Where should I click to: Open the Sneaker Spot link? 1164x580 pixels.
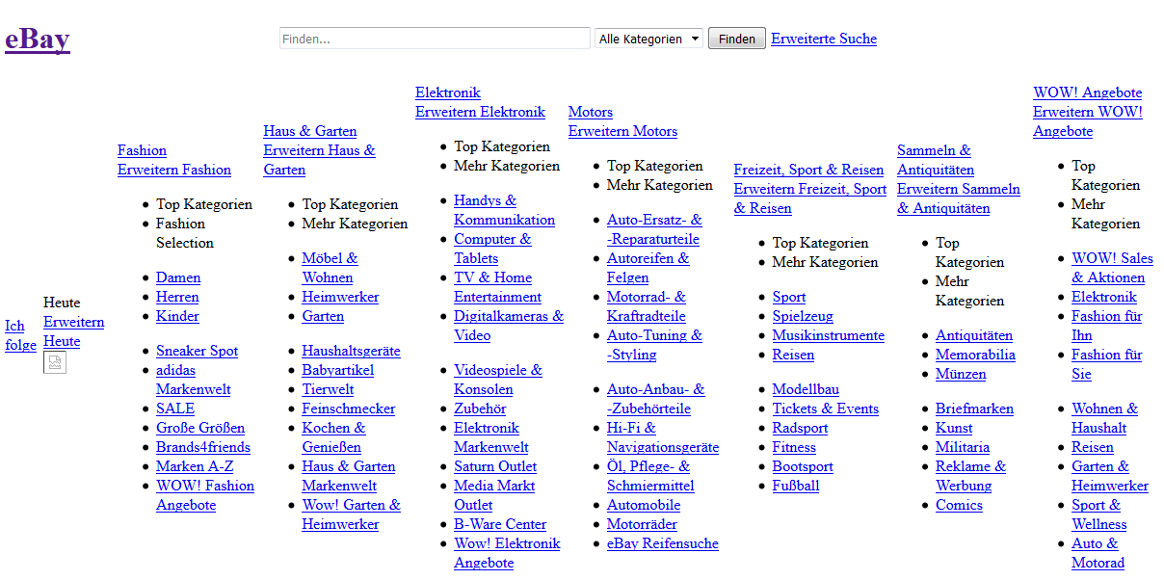click(197, 351)
